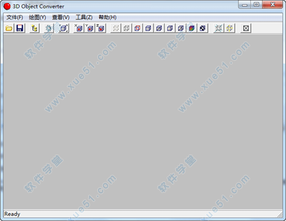Screen dimensions: 286x221
Task: Click the window resize grip in the status bar corner
Action: 280,215
